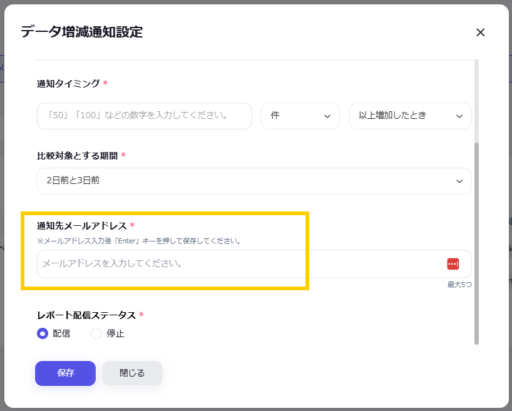
Task: Expand the 比較対象とする期間 dropdown
Action: (253, 181)
